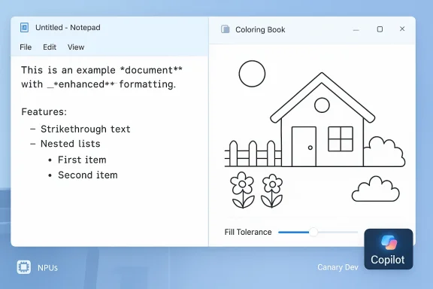This screenshot has height=289, width=433.
Task: Click the 'Untitled - Notepad' window title
Action: [68, 27]
